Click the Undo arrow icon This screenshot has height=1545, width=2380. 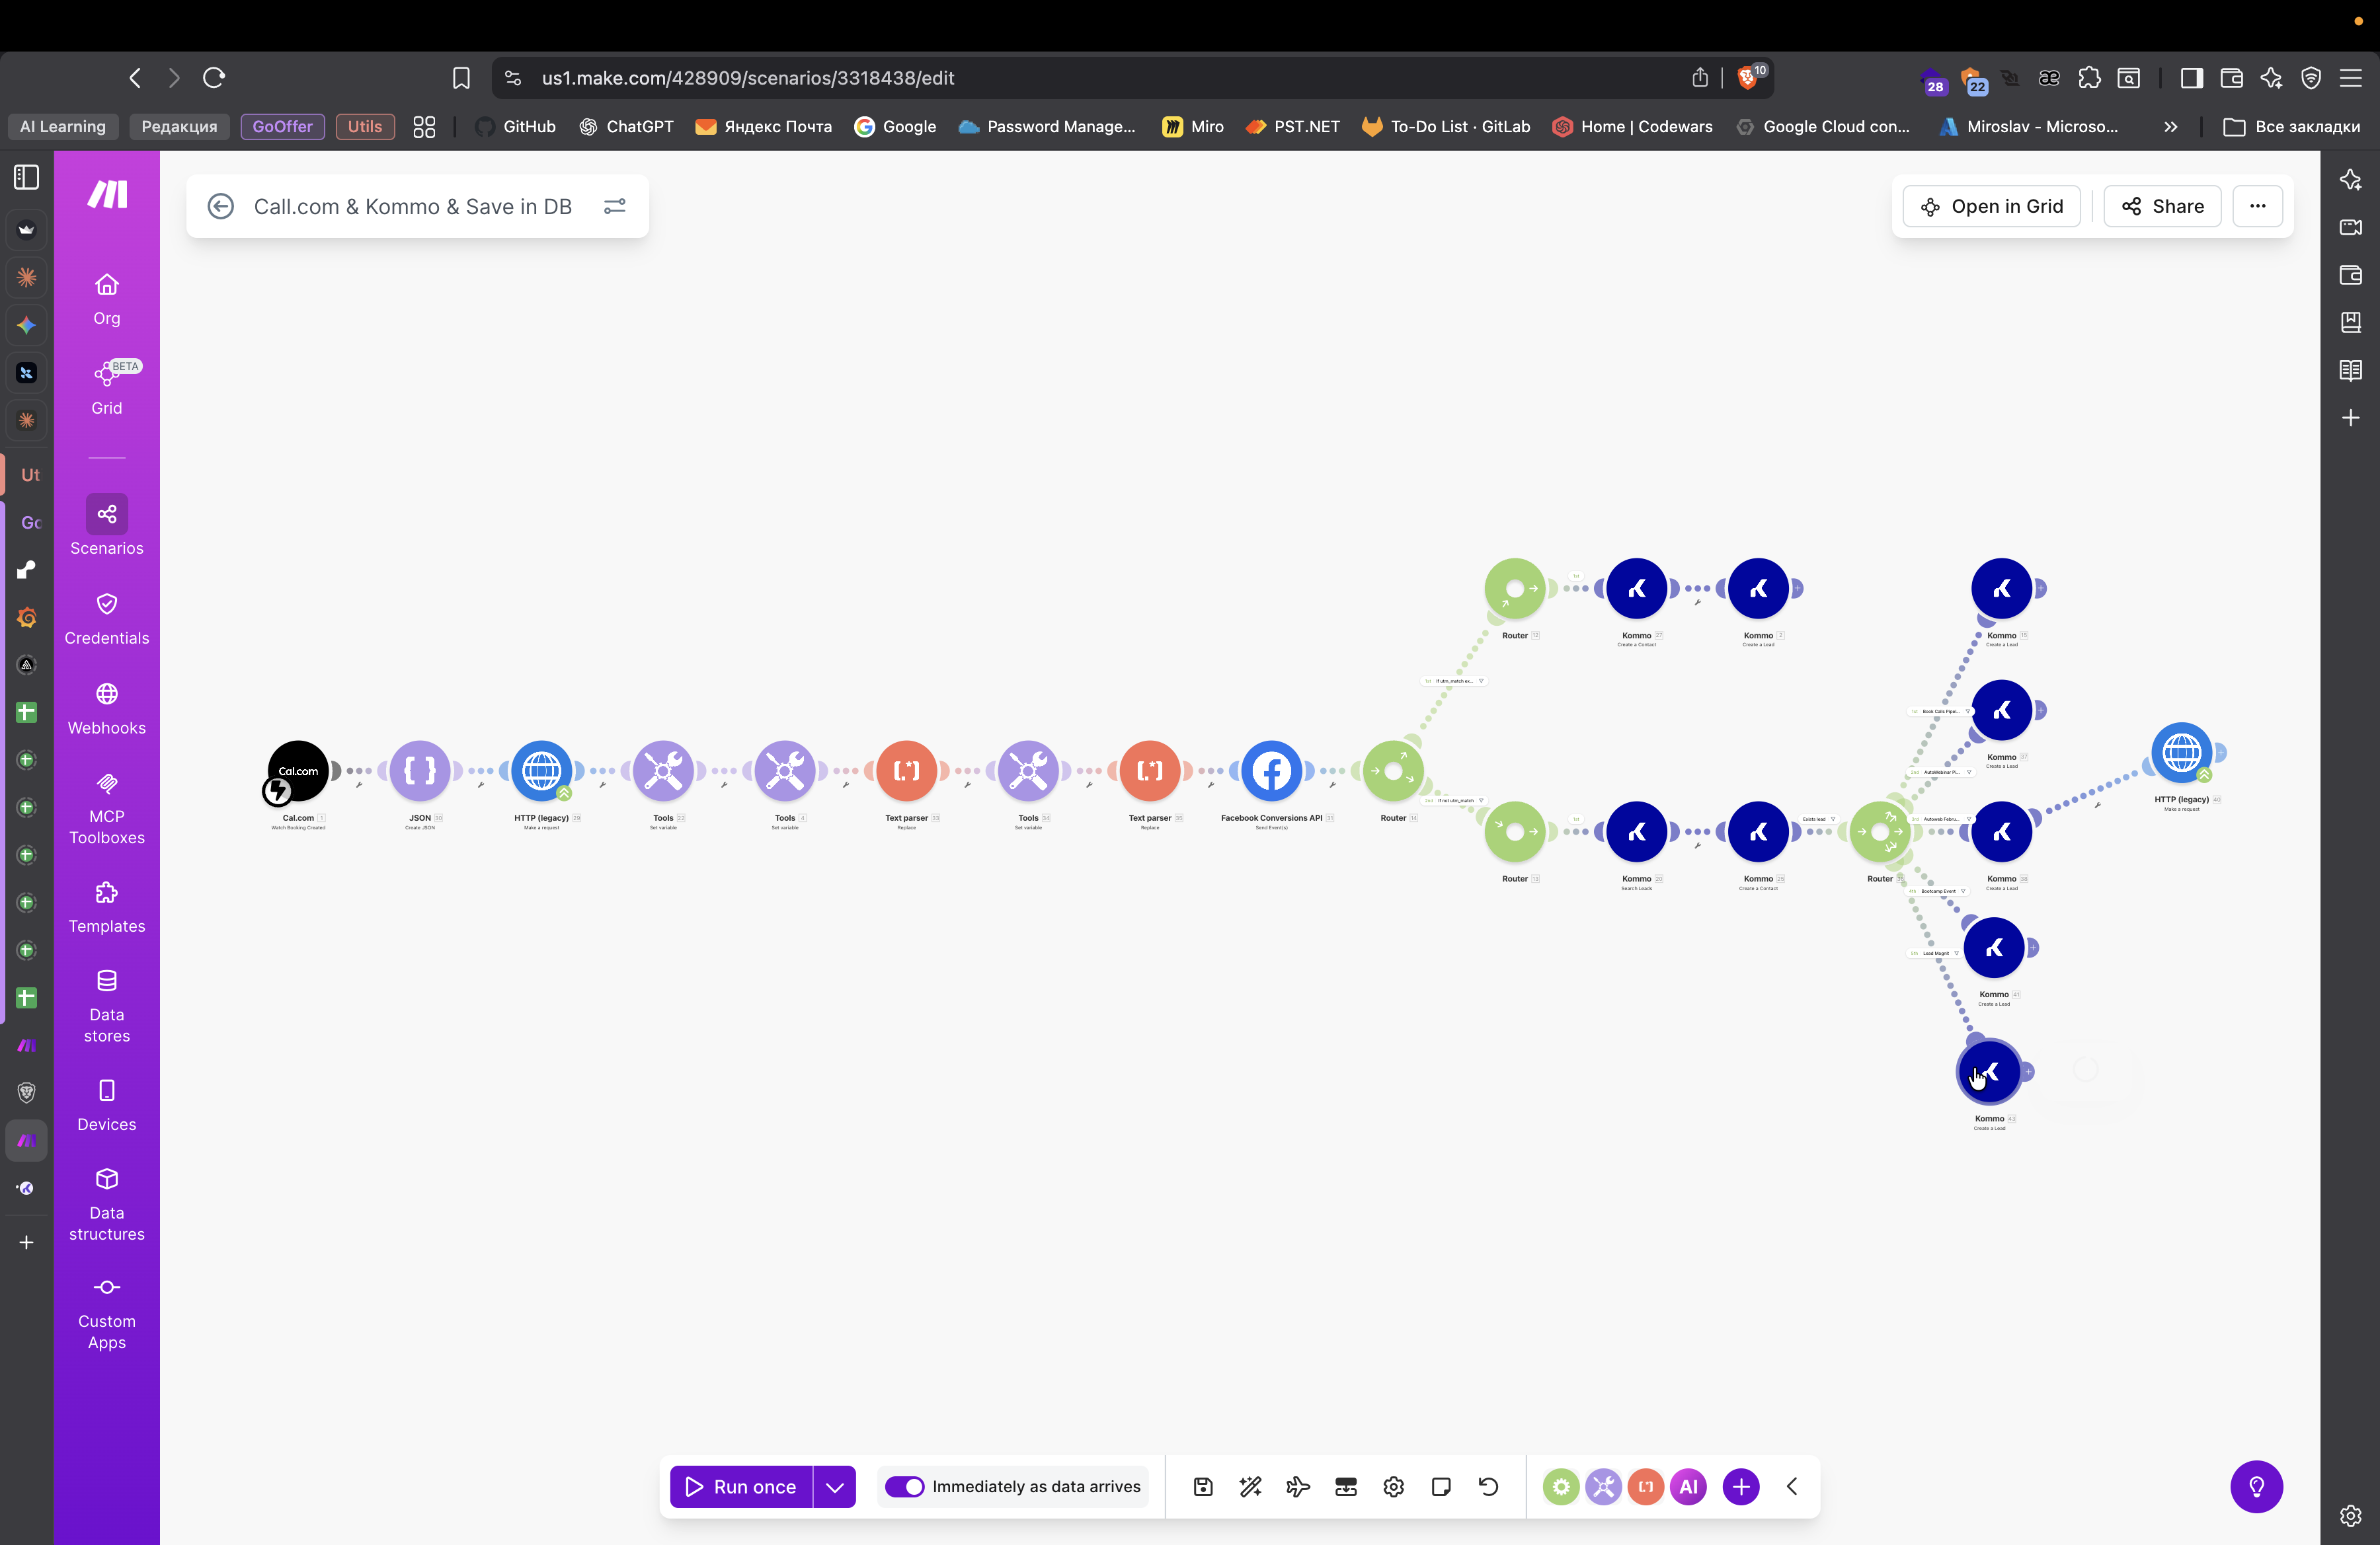click(1488, 1486)
